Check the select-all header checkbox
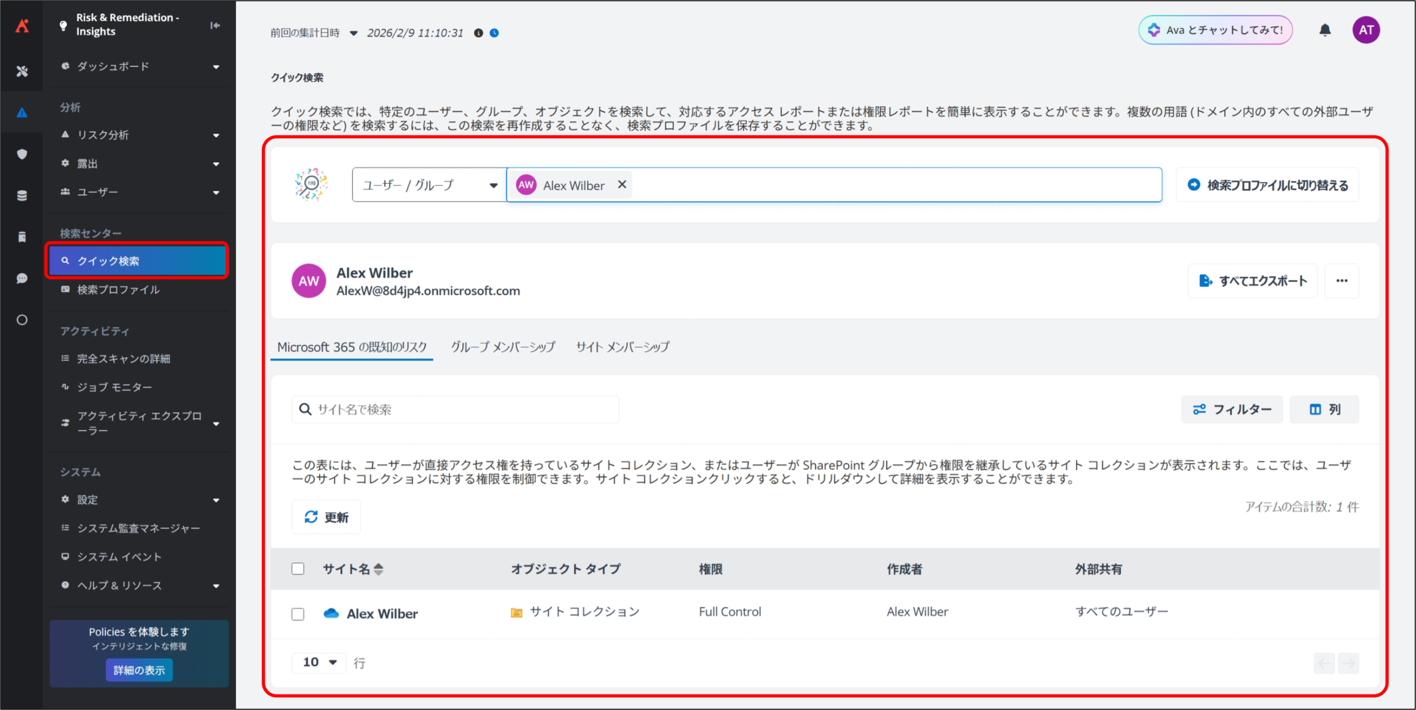This screenshot has width=1416, height=710. [x=298, y=568]
